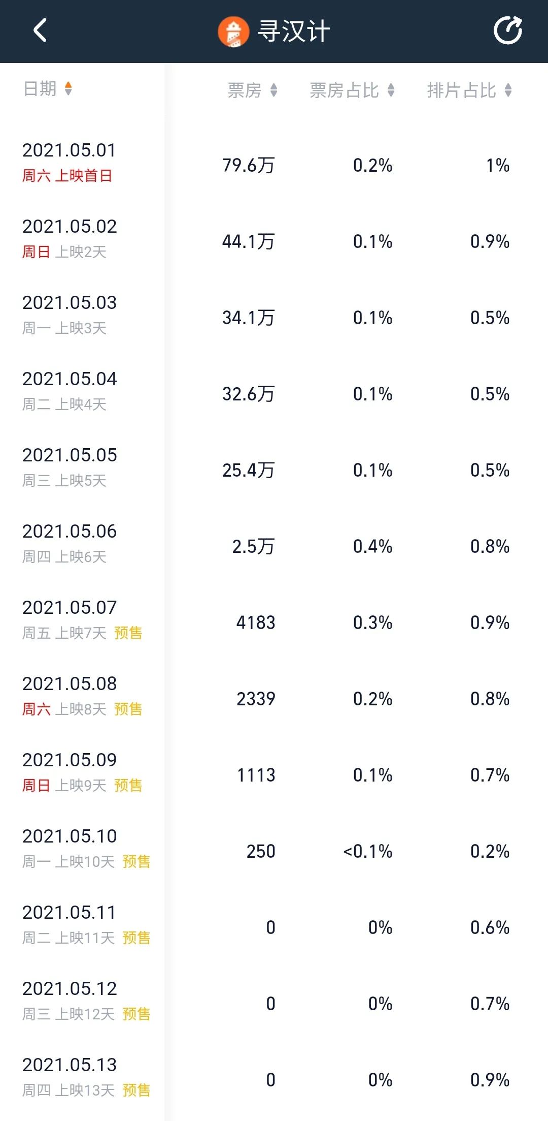The height and width of the screenshot is (1121, 548).
Task: Tap the share/refresh icon in header
Action: [x=508, y=30]
